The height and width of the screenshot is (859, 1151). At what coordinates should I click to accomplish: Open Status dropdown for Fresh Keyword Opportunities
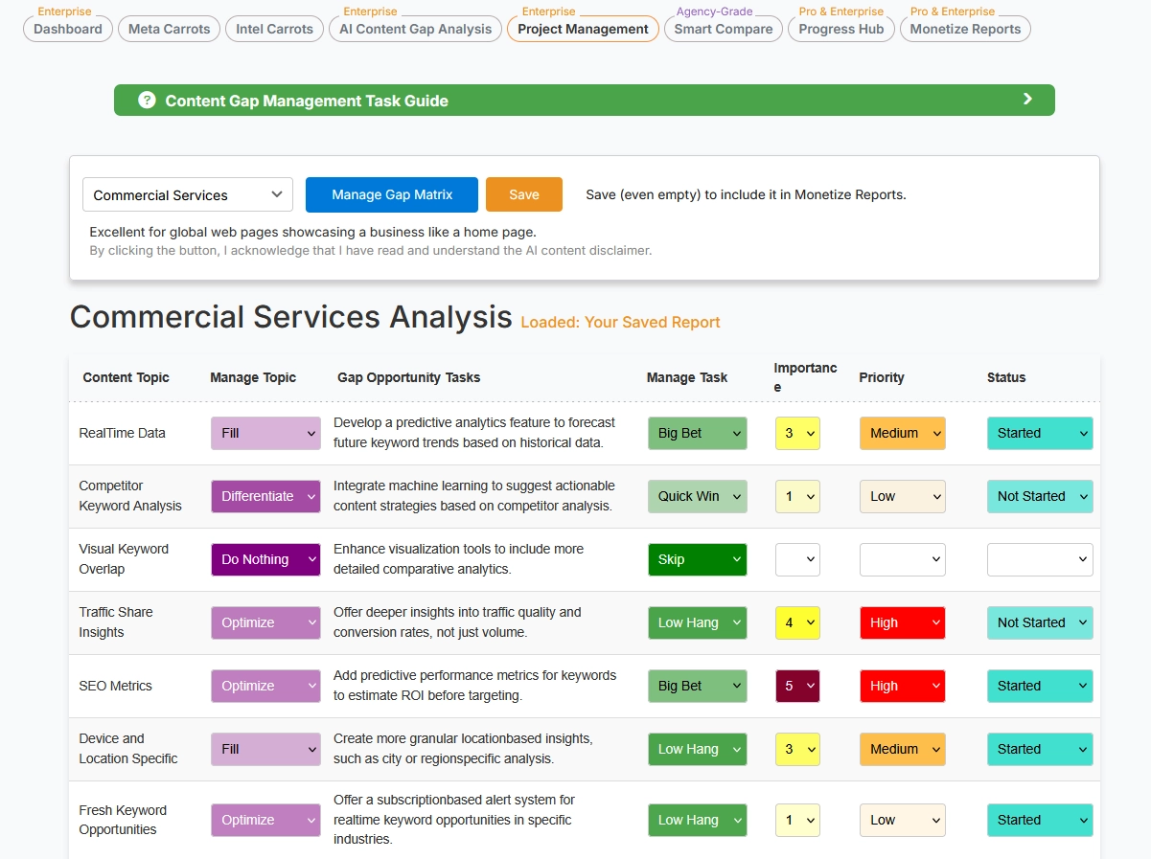point(1040,820)
